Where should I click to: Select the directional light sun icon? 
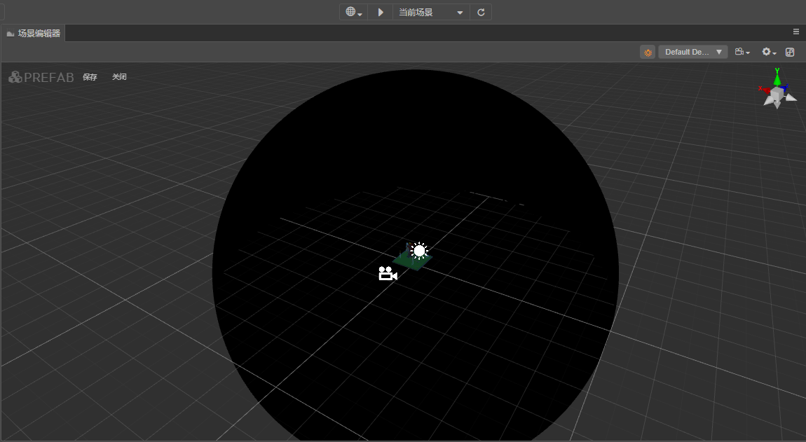[x=419, y=251]
